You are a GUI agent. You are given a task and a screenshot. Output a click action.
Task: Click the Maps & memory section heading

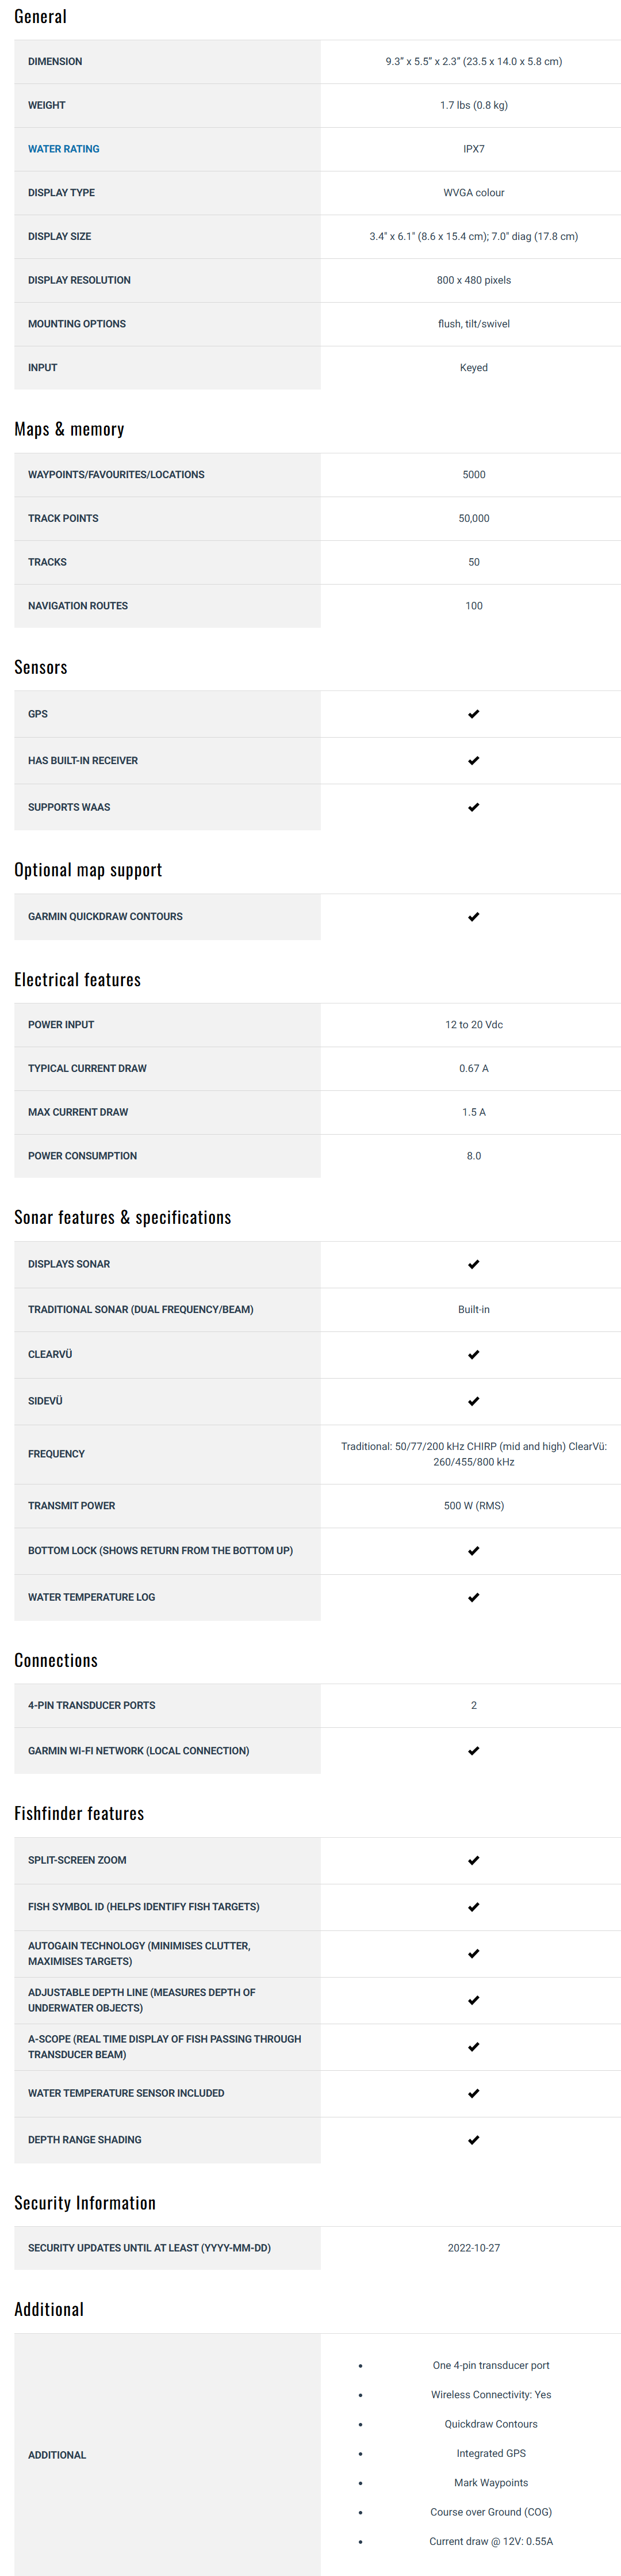click(x=69, y=429)
